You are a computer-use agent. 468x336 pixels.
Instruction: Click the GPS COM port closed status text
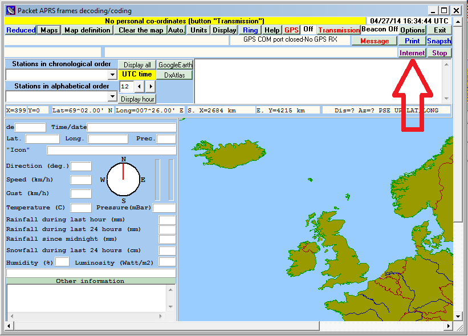pyautogui.click(x=290, y=39)
